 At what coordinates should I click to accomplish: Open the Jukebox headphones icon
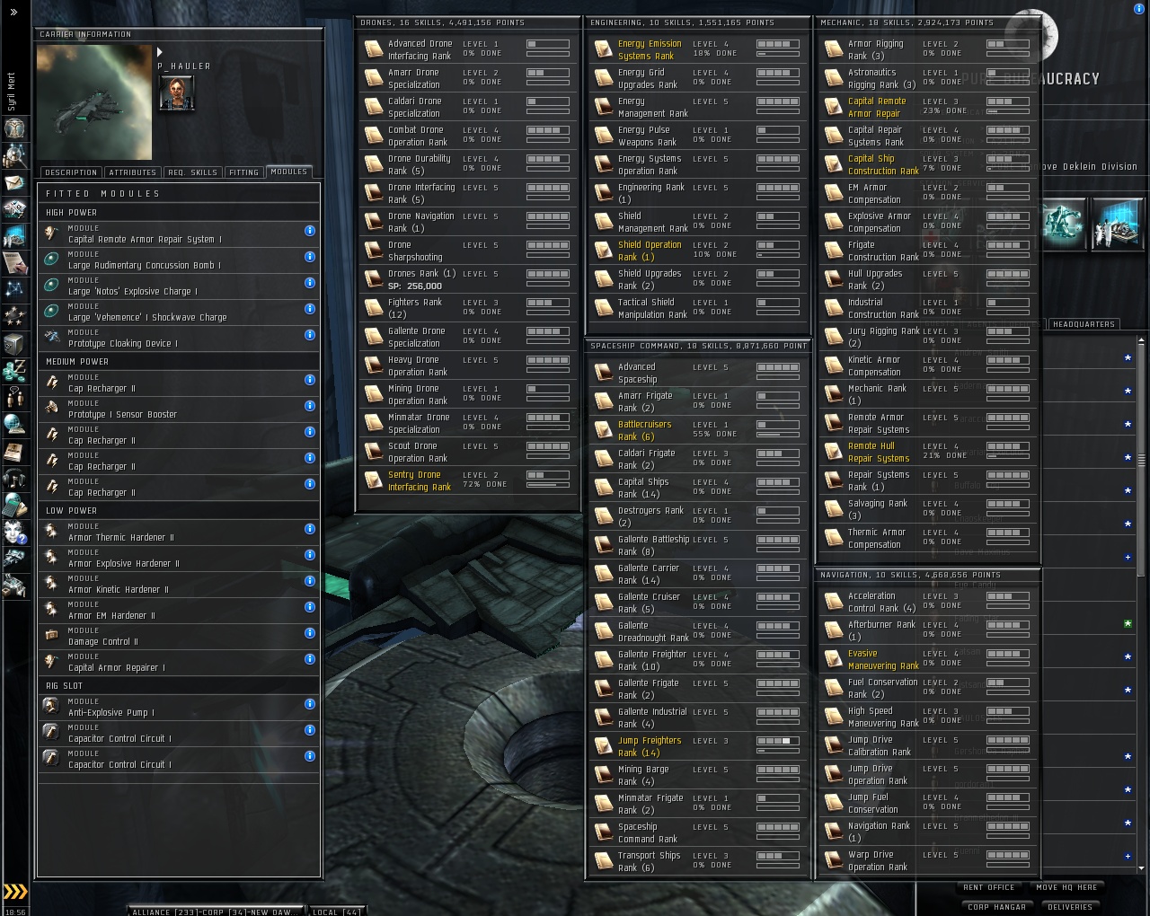[x=14, y=478]
